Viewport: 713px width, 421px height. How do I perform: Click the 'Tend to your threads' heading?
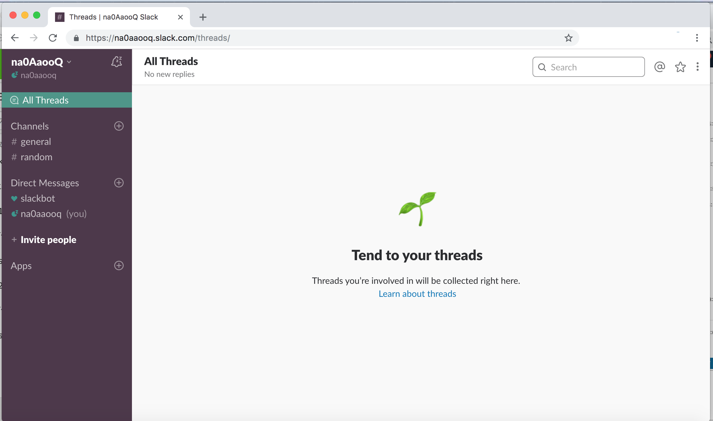coord(417,255)
